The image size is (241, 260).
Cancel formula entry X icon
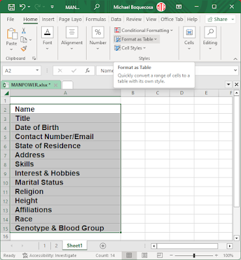tap(60, 71)
